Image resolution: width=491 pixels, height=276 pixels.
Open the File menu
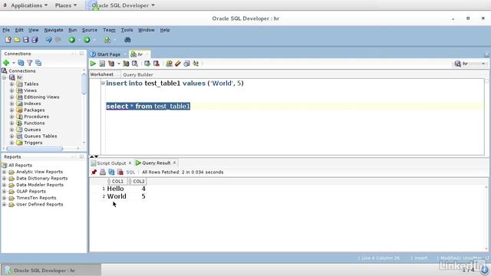[6, 30]
